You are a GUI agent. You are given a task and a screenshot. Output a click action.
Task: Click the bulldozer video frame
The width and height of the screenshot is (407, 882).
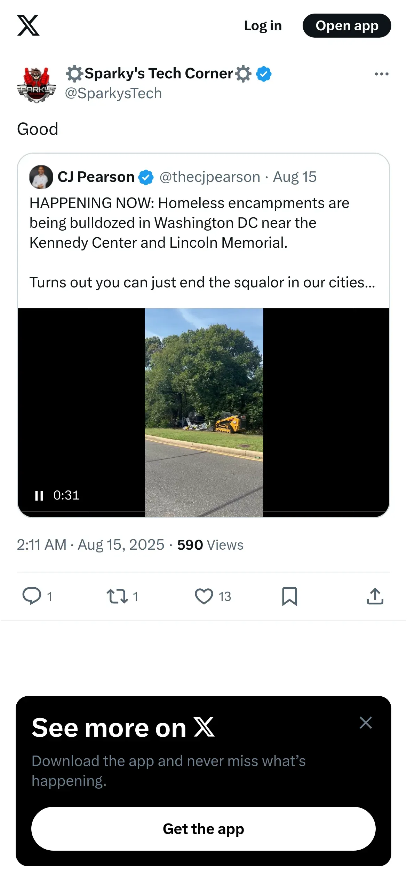click(x=204, y=412)
